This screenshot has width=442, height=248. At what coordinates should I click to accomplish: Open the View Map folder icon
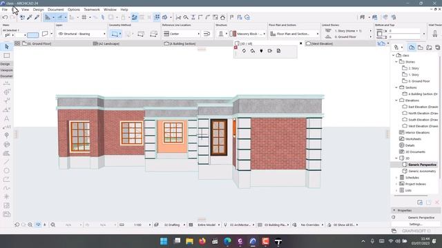click(421, 48)
